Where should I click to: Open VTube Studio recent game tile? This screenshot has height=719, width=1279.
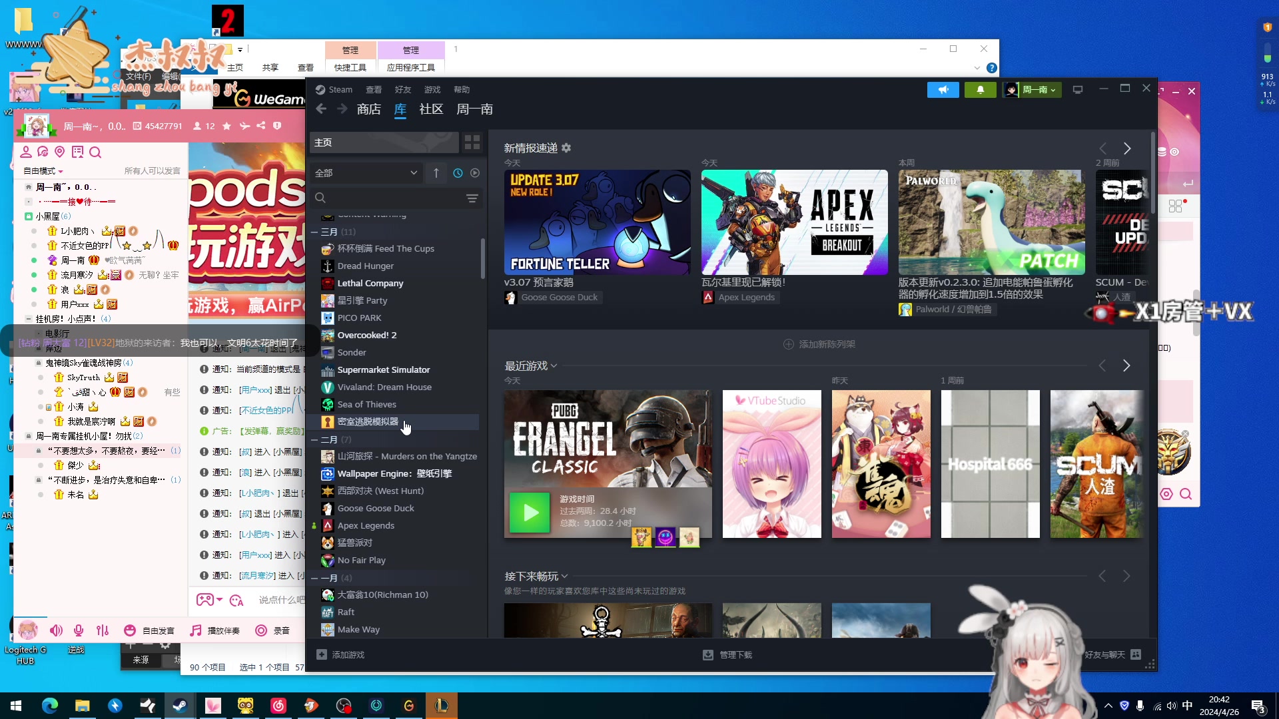771,464
